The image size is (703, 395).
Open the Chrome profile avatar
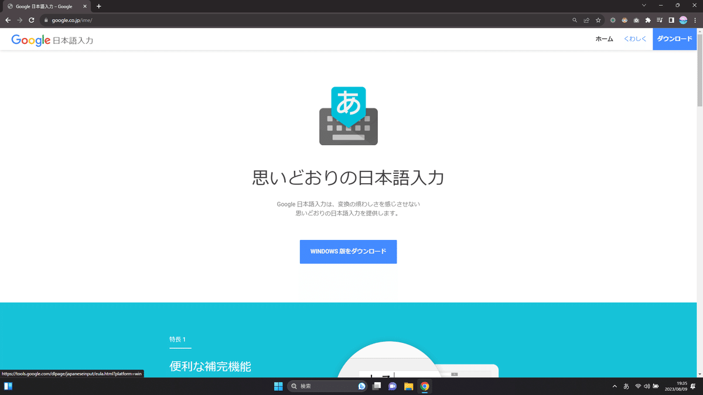coord(683,20)
